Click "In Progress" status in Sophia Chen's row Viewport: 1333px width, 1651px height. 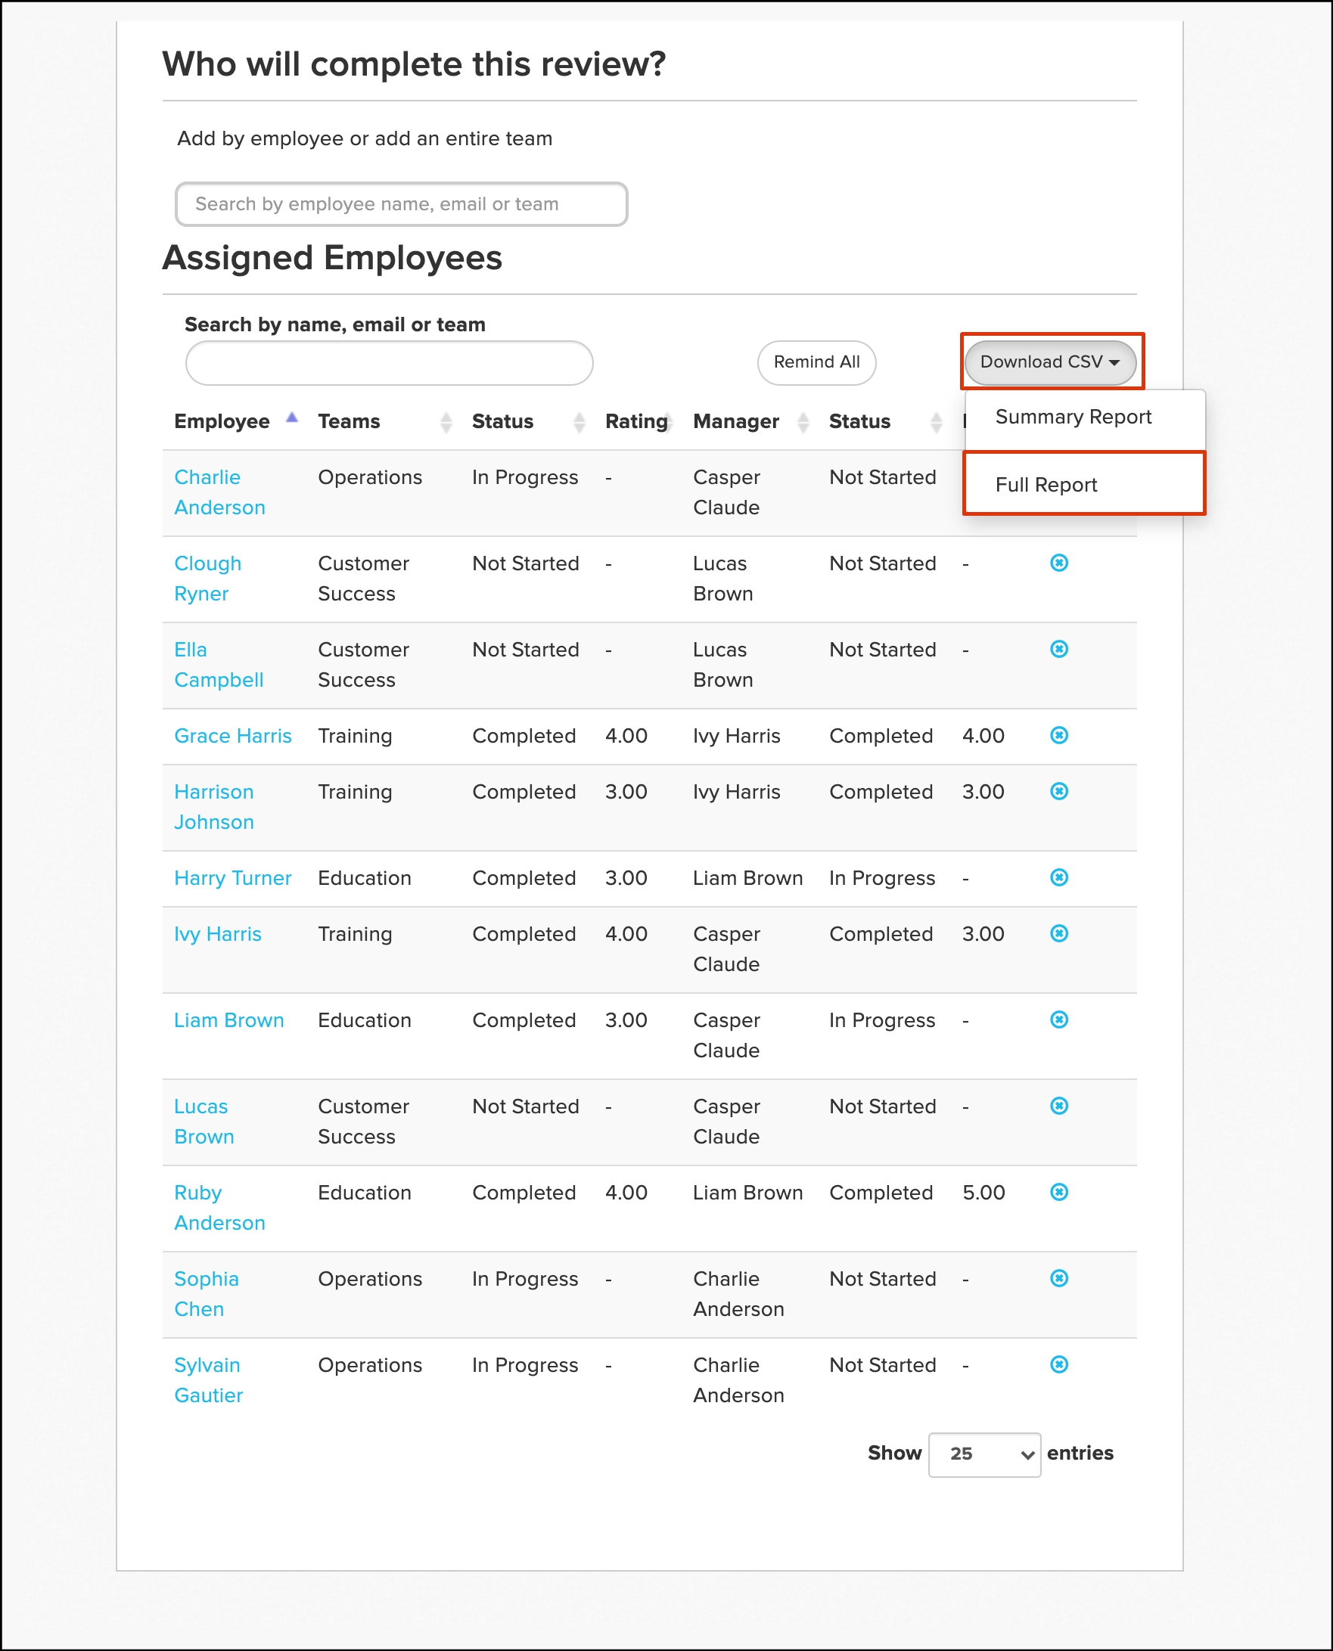525,1278
